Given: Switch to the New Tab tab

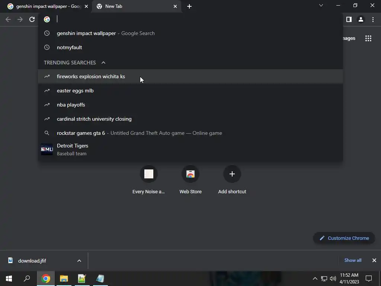Looking at the screenshot, I should tap(136, 6).
